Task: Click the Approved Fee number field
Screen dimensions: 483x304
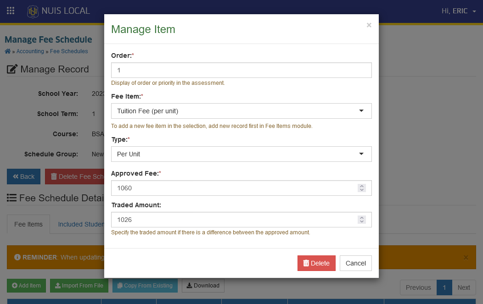Action: click(241, 188)
